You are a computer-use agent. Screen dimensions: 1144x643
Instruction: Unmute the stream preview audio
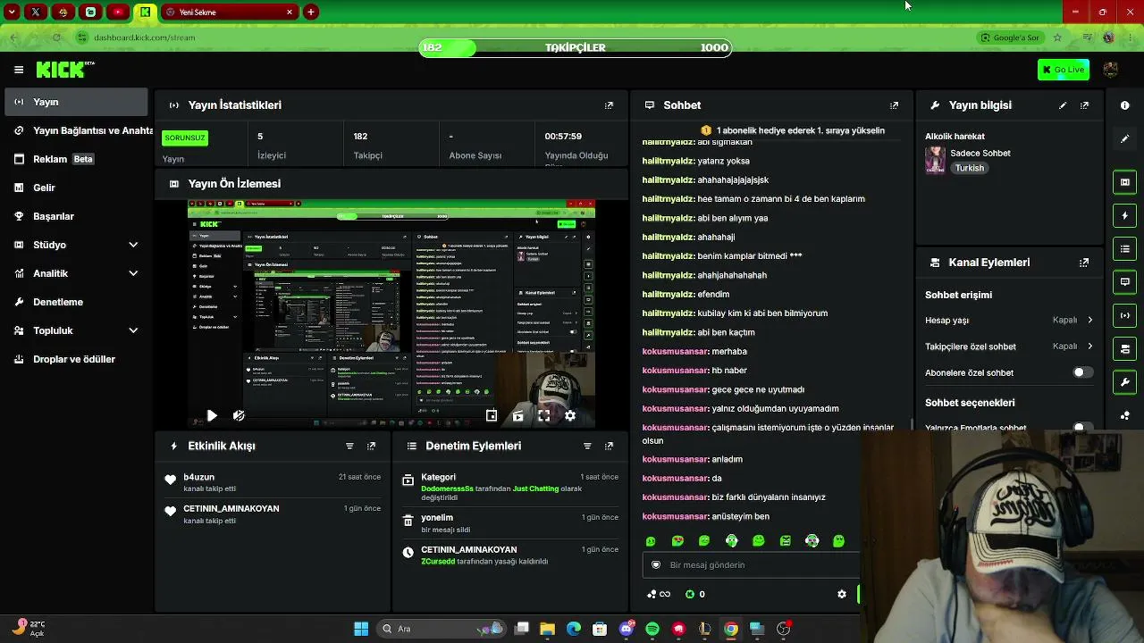coord(239,415)
